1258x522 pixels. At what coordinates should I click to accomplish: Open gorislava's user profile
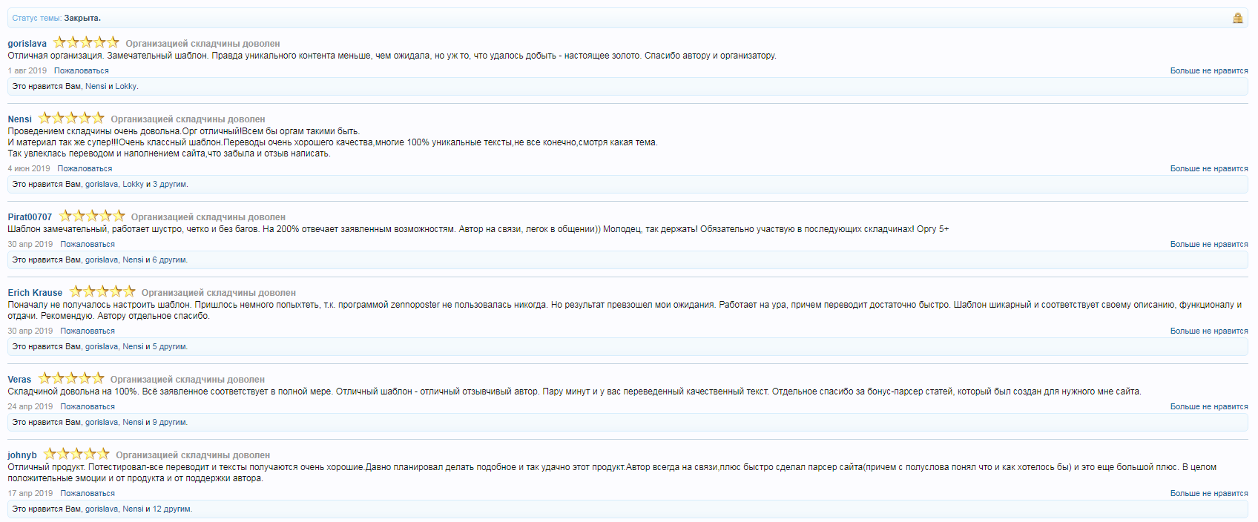point(27,44)
